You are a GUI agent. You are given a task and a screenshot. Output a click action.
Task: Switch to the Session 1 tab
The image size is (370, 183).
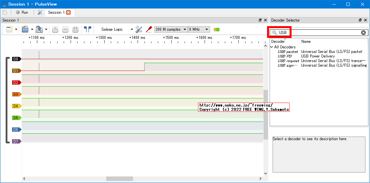56,12
